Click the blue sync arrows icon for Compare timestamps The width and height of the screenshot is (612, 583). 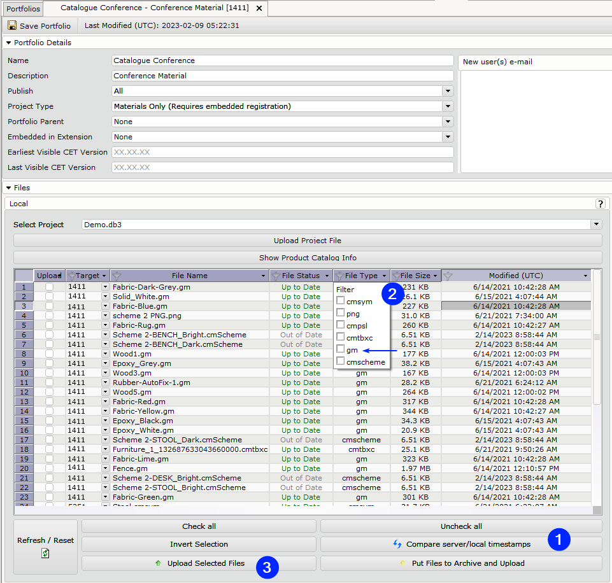(x=397, y=544)
